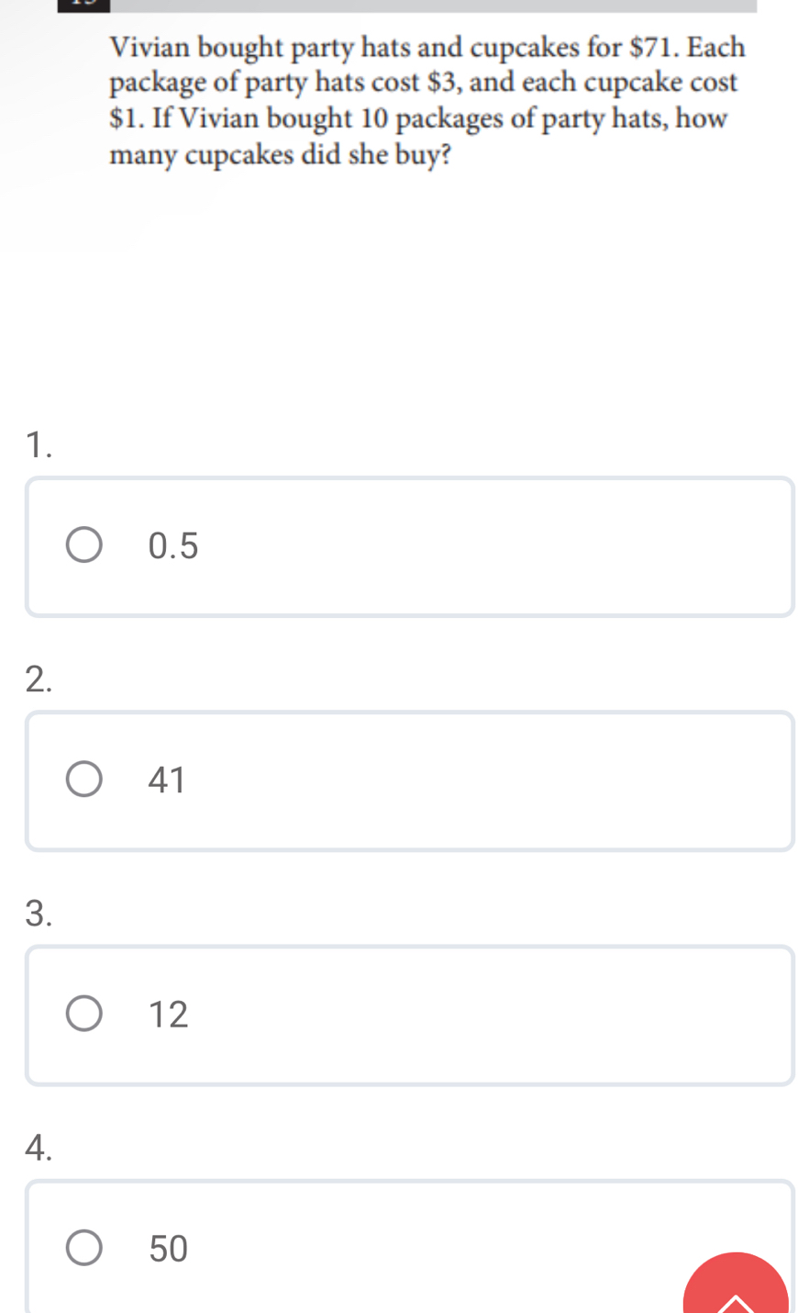
Task: Choose the radio button for 41
Action: click(x=84, y=780)
